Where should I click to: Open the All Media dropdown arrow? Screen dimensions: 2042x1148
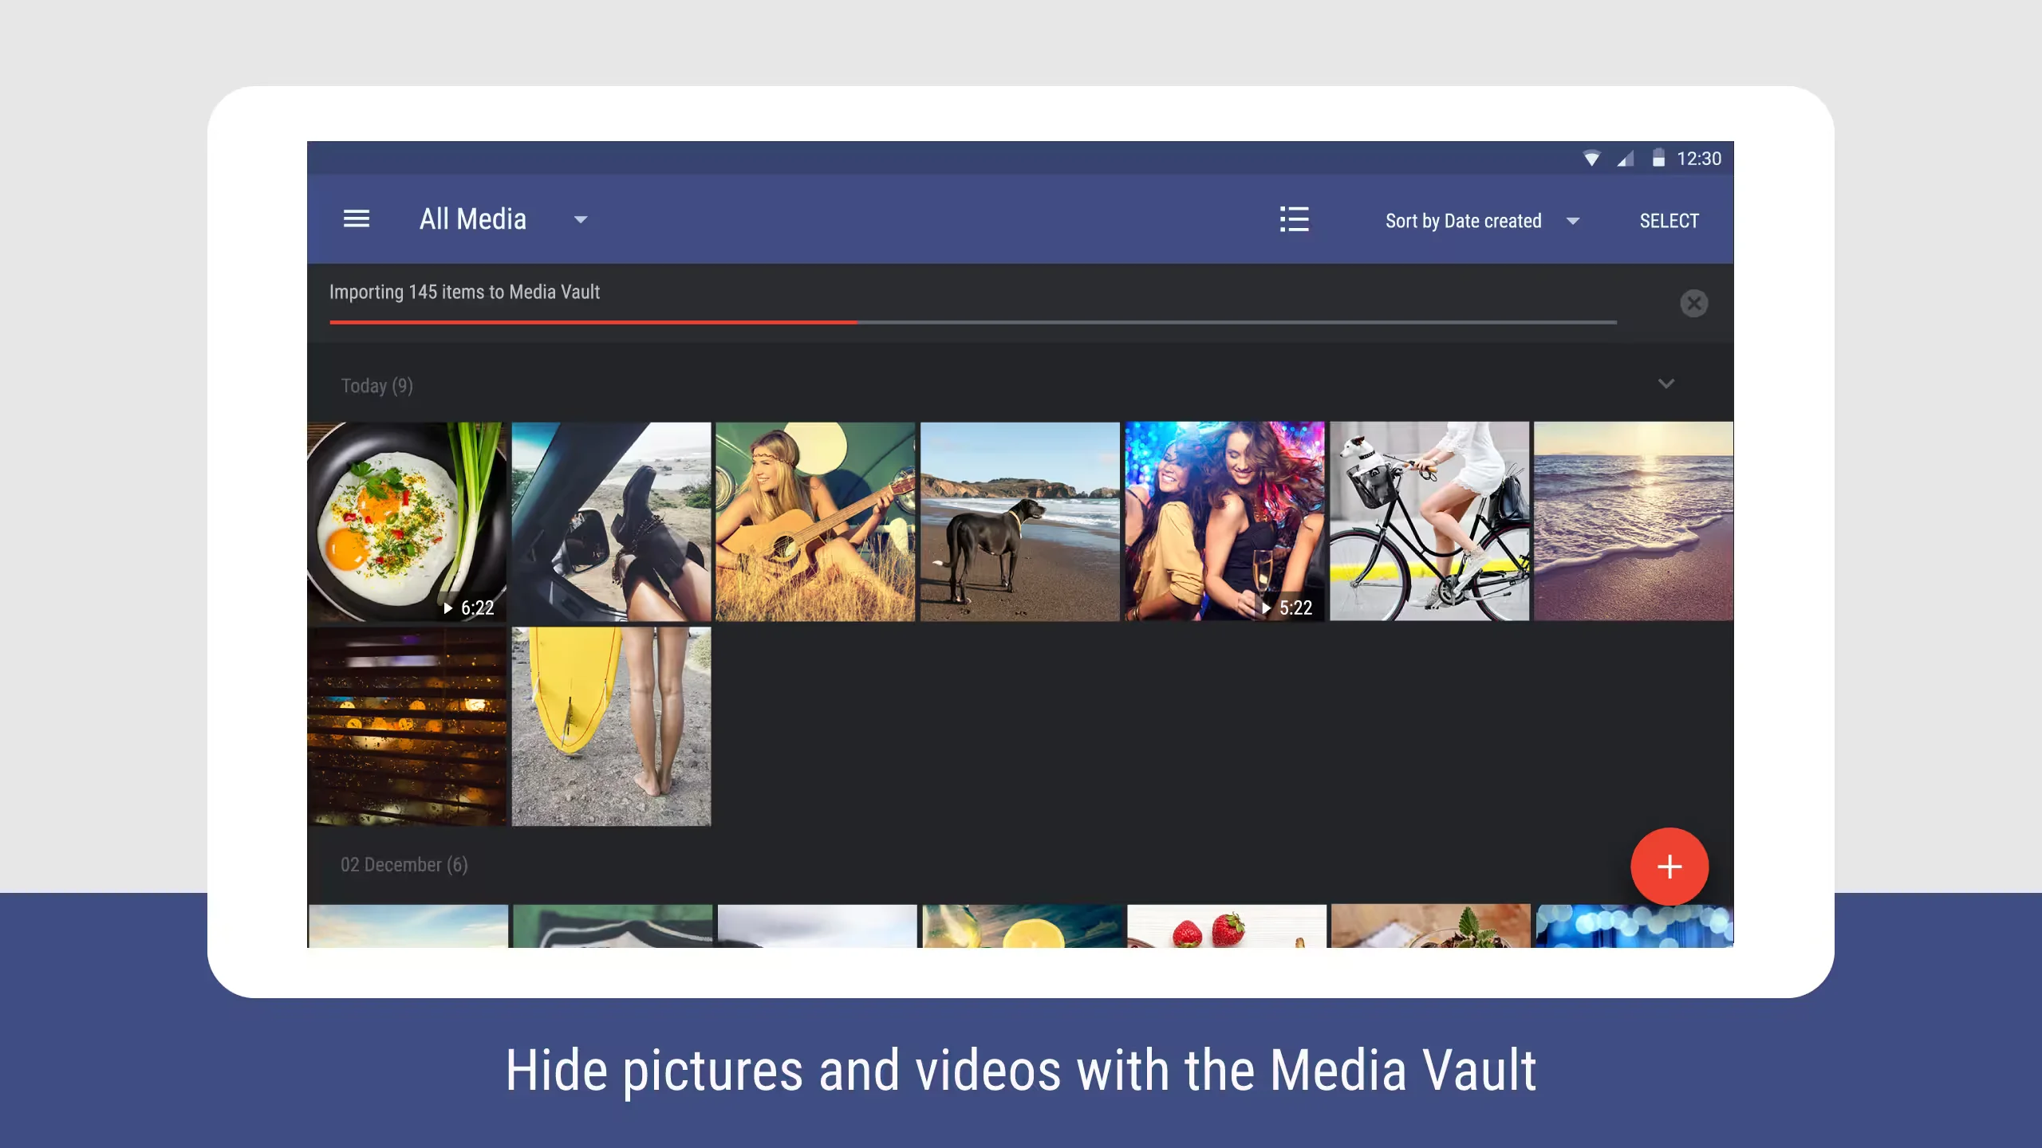581,220
